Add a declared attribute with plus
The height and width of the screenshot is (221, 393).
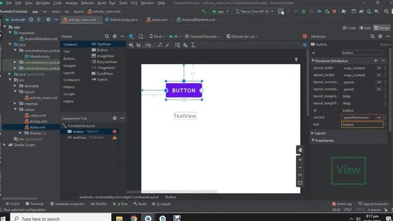[x=376, y=60]
